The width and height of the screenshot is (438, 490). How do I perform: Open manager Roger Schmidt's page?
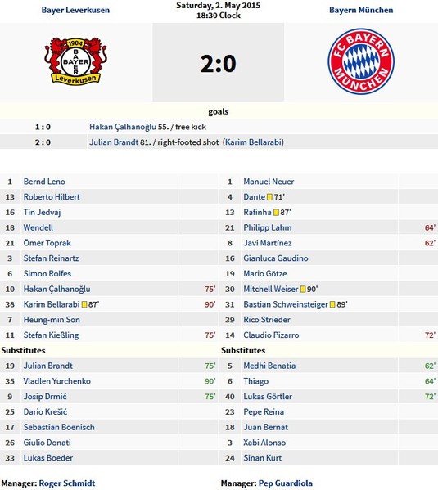67,483
